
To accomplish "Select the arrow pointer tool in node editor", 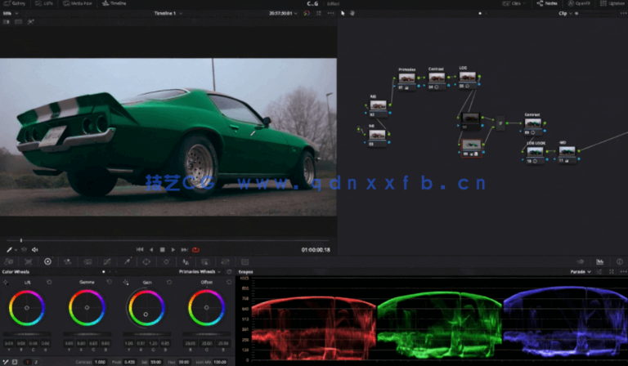I will click(x=343, y=13).
